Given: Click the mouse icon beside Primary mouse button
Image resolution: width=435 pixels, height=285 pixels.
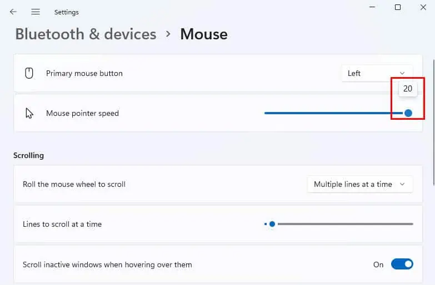Looking at the screenshot, I should (x=29, y=73).
